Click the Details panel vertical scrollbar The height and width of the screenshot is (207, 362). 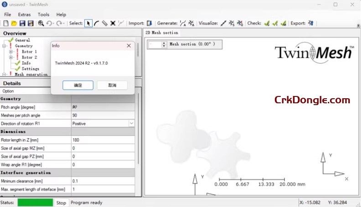click(138, 136)
